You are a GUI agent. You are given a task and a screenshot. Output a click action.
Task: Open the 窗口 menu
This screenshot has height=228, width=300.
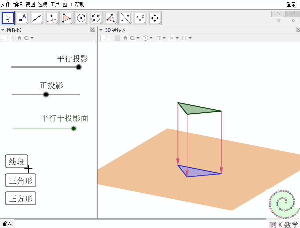(67, 4)
